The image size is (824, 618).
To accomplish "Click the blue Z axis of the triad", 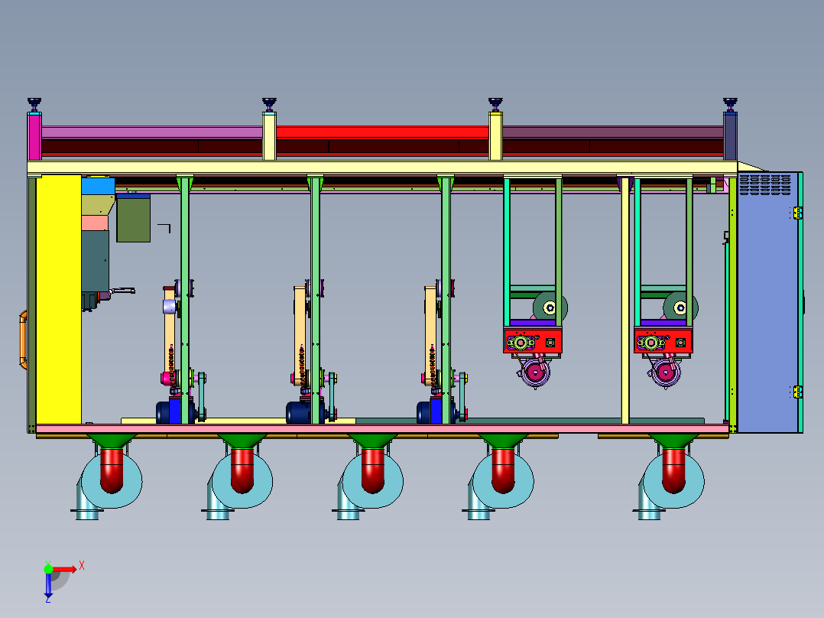I will tap(48, 585).
